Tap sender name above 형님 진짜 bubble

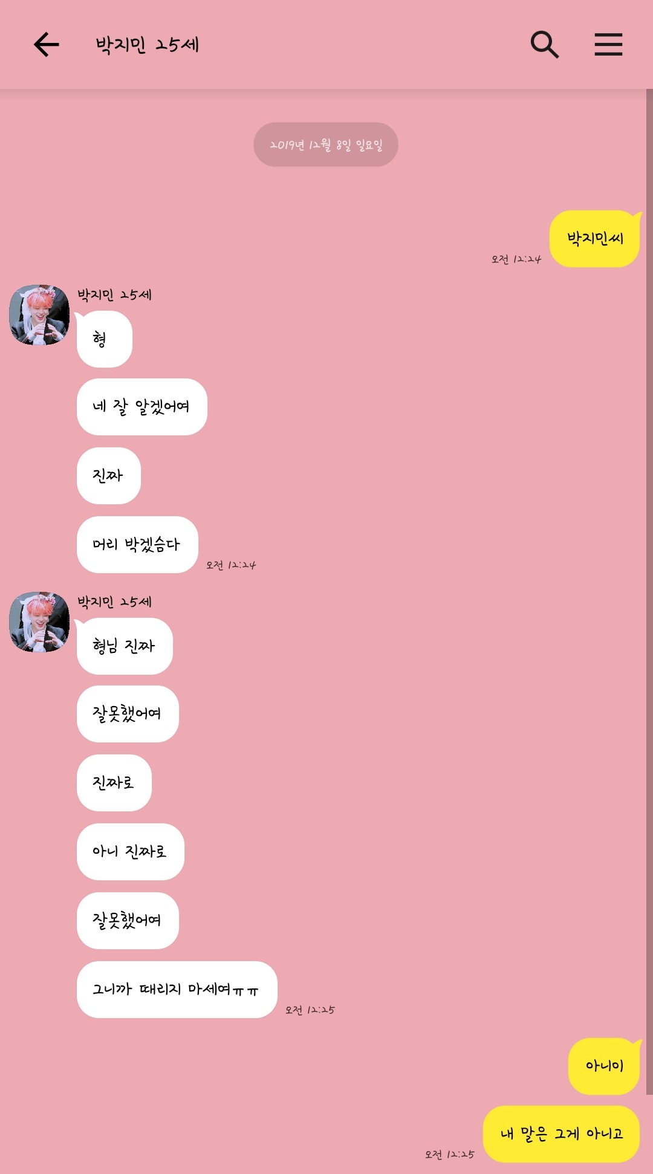(x=114, y=602)
